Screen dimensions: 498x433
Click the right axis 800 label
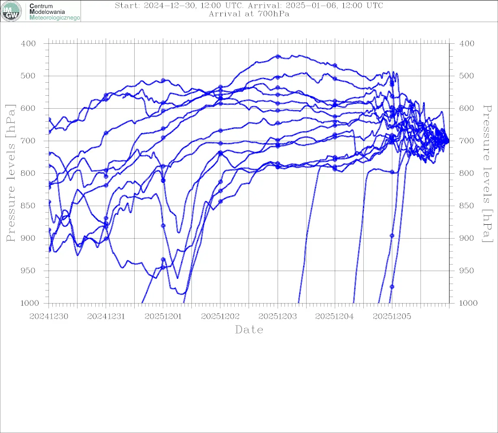467,173
